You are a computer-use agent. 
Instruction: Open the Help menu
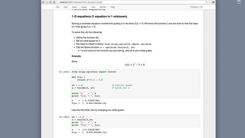[113, 7]
